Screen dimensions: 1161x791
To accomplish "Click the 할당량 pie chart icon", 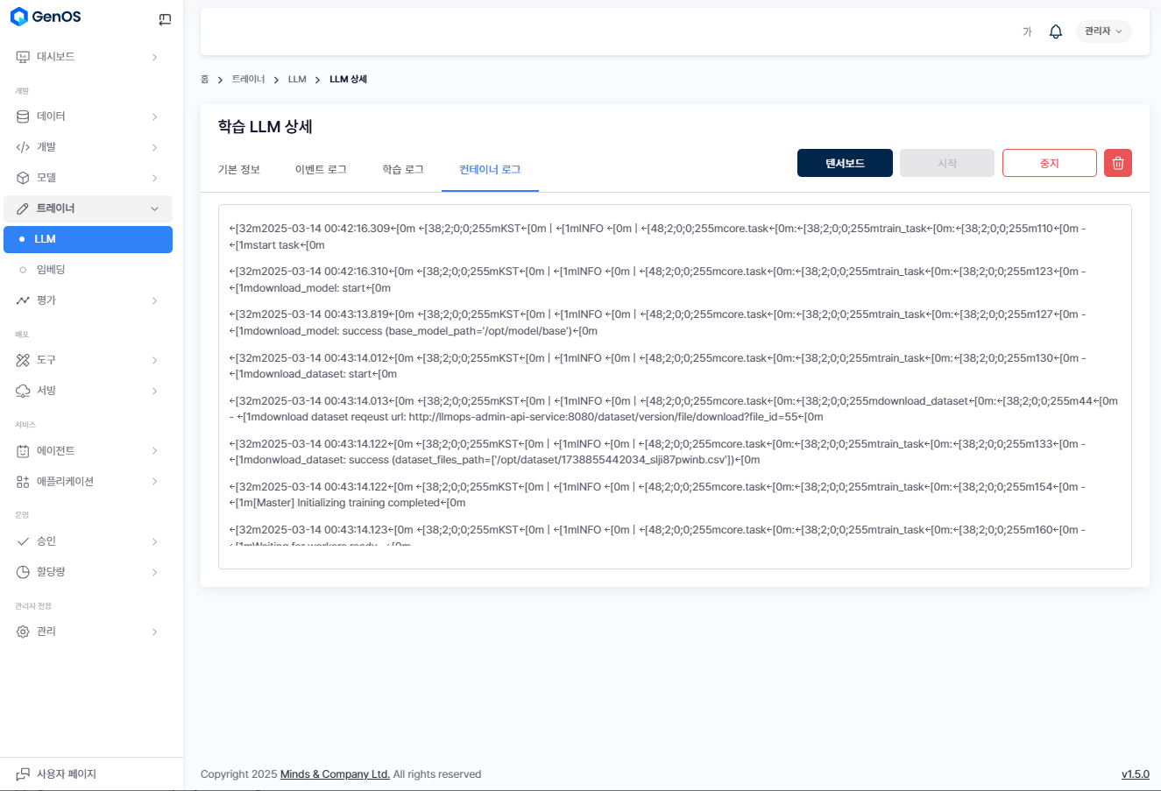I will (23, 572).
